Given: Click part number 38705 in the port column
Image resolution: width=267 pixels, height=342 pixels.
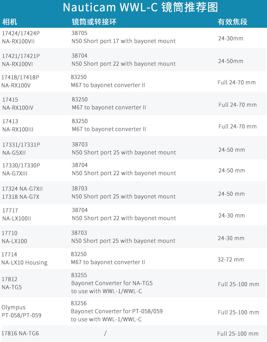Looking at the screenshot, I should pos(79,33).
